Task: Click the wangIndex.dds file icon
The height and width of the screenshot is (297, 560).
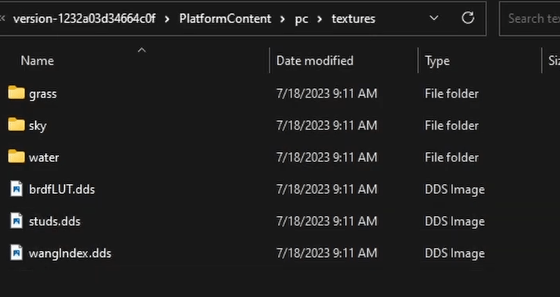Action: (16, 253)
